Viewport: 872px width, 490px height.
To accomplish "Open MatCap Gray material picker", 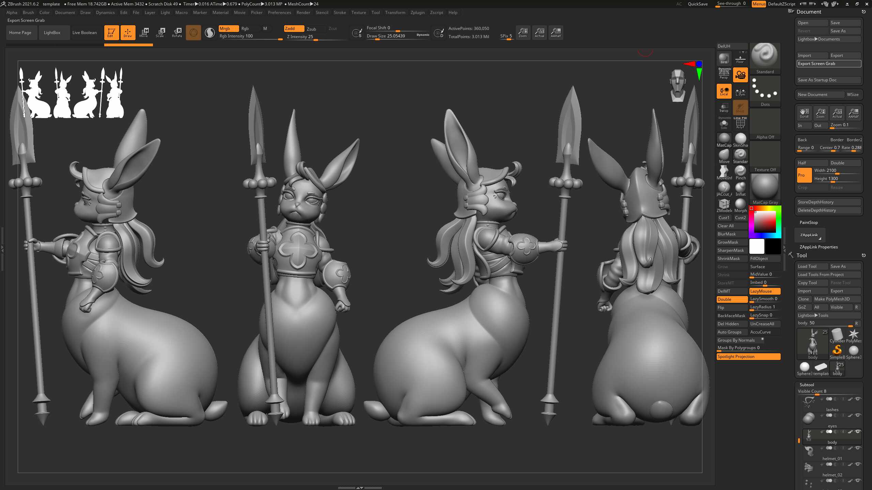I will 765,189.
